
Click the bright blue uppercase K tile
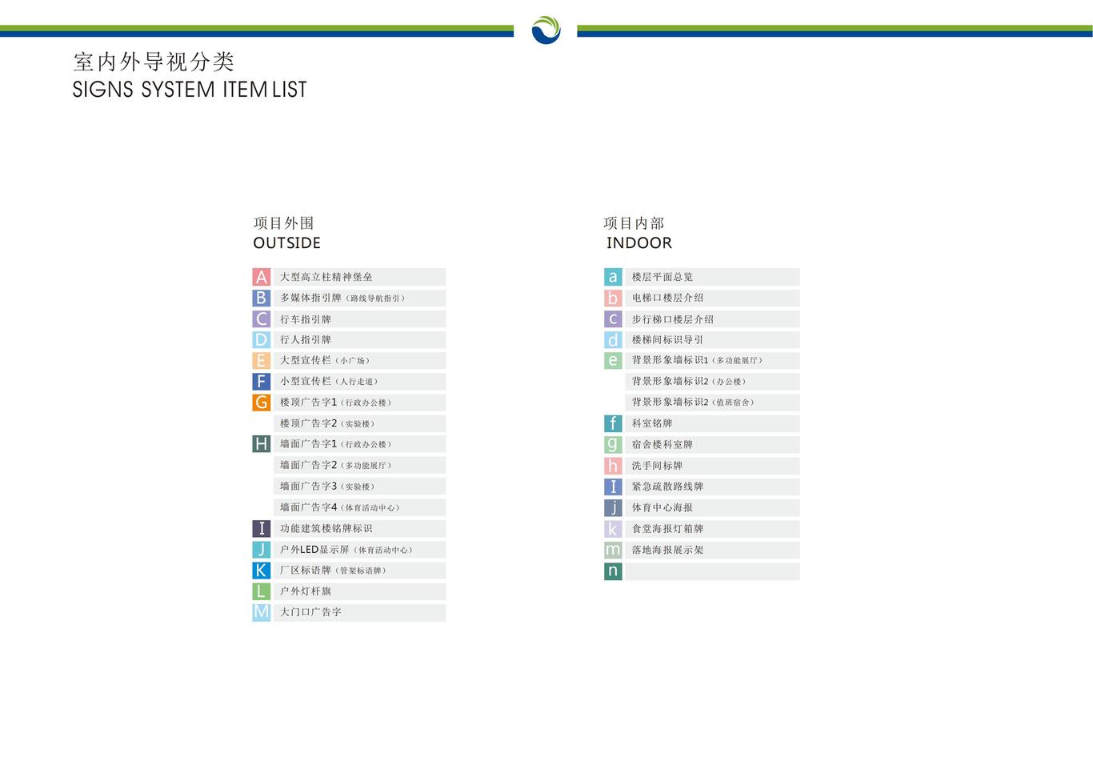(261, 570)
